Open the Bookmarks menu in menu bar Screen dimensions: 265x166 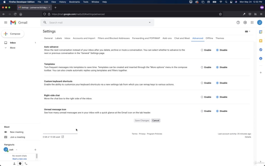click(74, 2)
